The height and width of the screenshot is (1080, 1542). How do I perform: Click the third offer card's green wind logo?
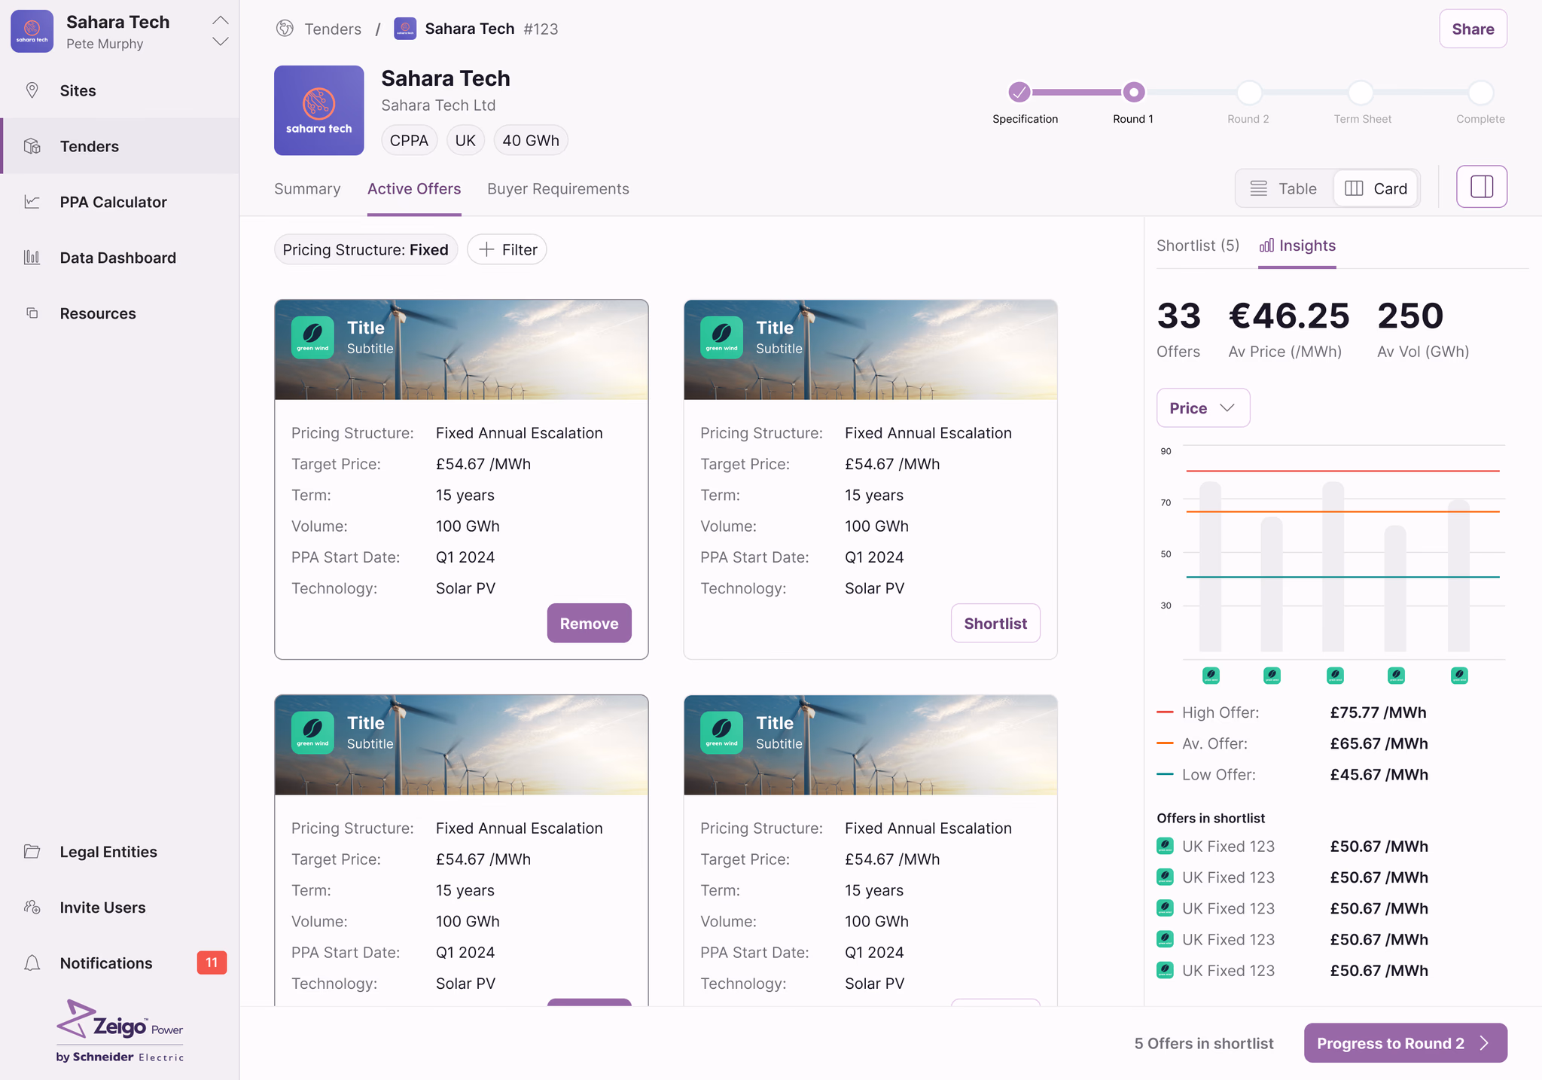click(x=312, y=732)
